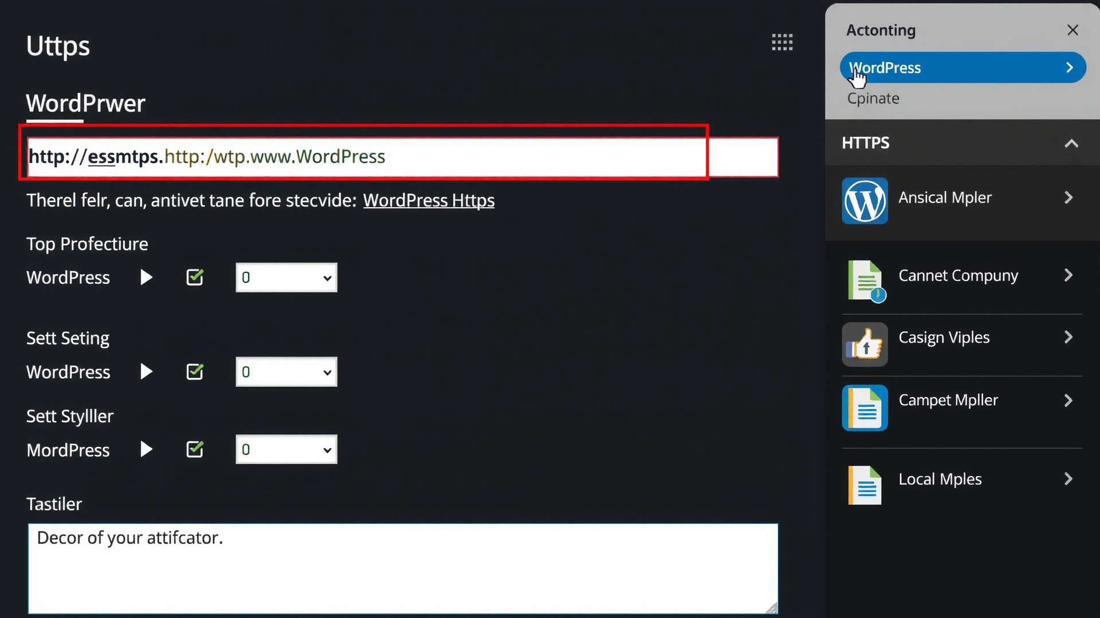Uncheck the Sett Styller checkbox
Viewport: 1100px width, 618px height.
point(194,449)
